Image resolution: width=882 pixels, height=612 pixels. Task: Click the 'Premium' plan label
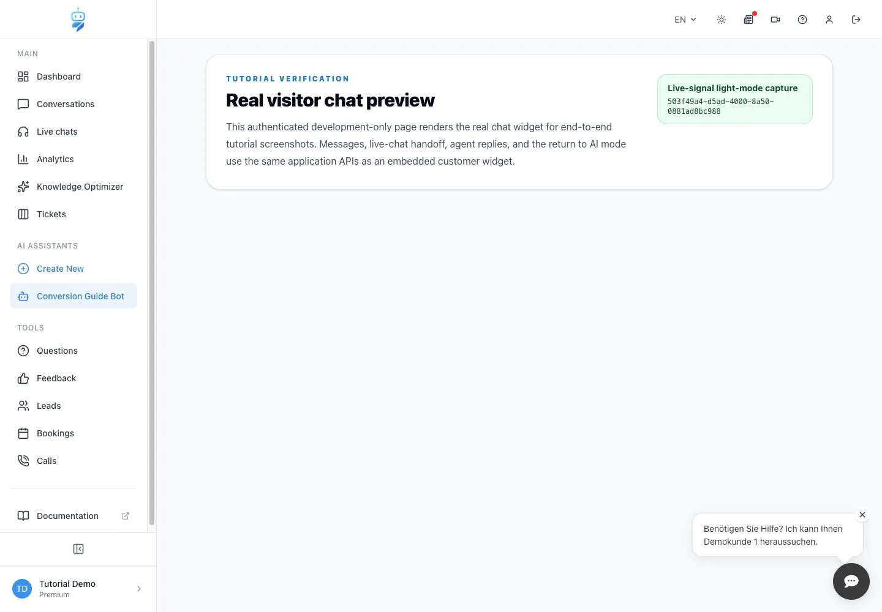pyautogui.click(x=55, y=595)
